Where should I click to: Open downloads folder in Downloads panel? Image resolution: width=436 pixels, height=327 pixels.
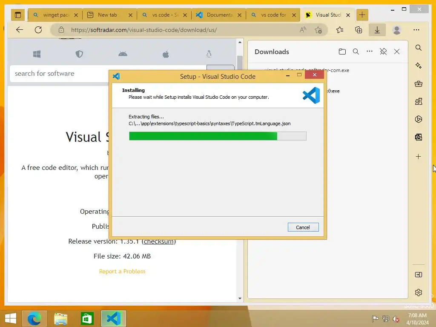pos(342,52)
